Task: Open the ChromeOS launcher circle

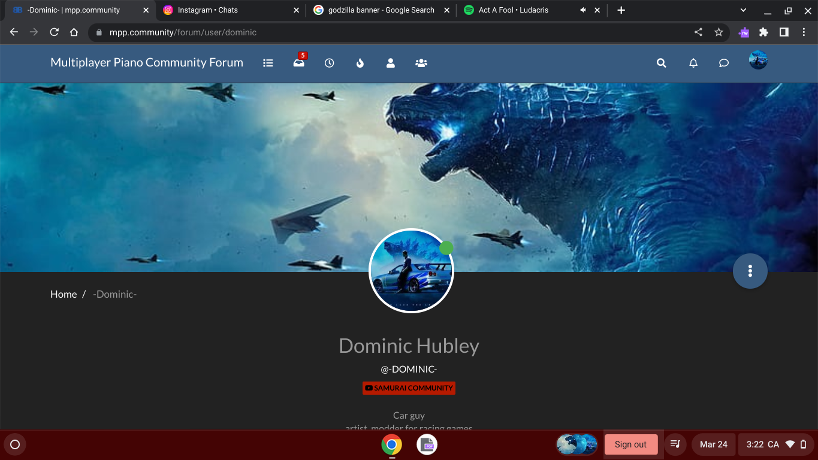Action: click(x=15, y=444)
